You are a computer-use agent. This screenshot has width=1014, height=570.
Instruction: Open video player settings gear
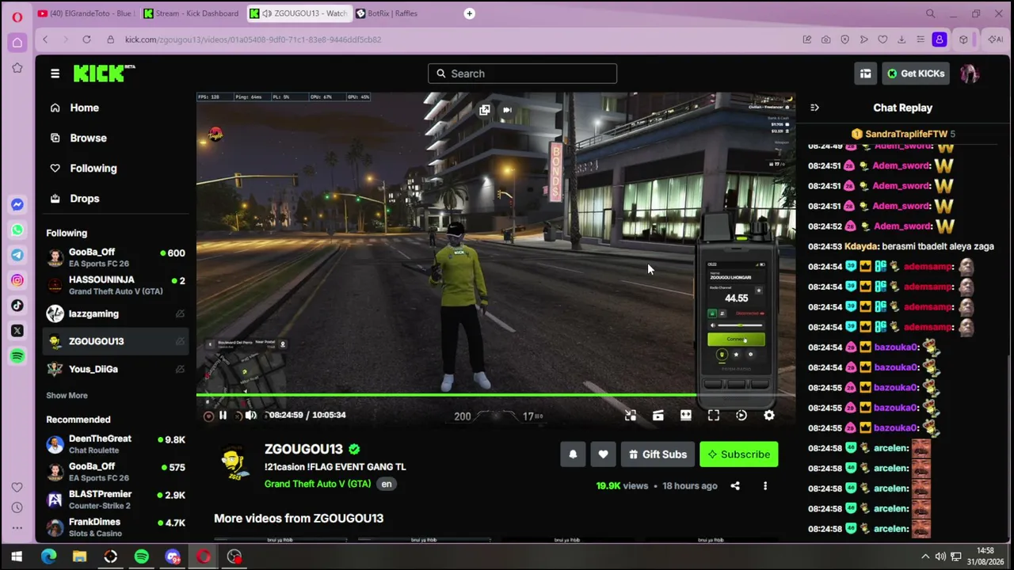769,415
